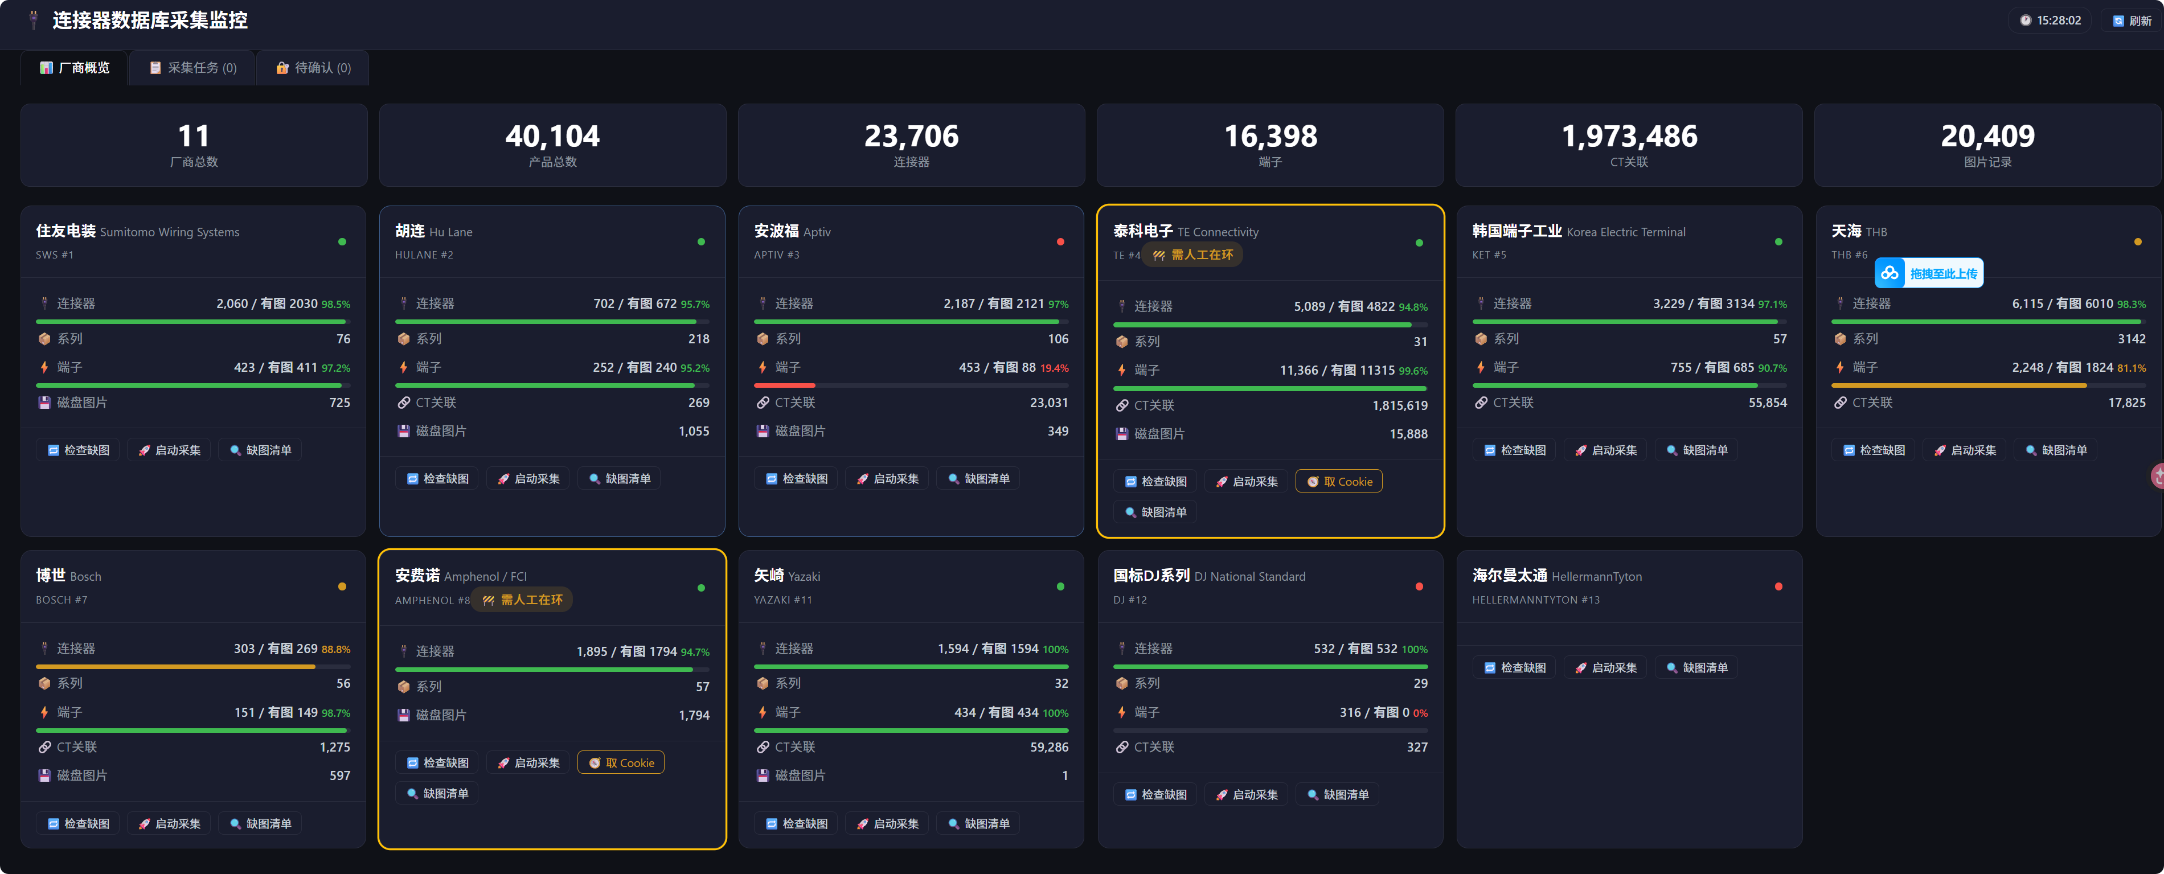Click the status dot on Sumitomo card
The height and width of the screenshot is (874, 2164).
click(342, 242)
